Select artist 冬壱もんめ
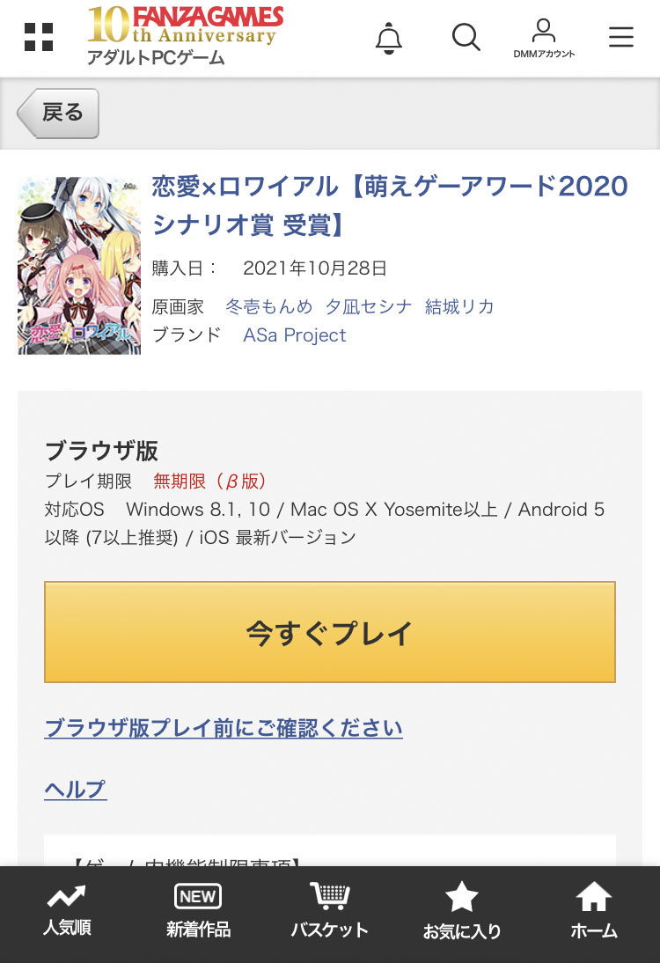 (268, 306)
